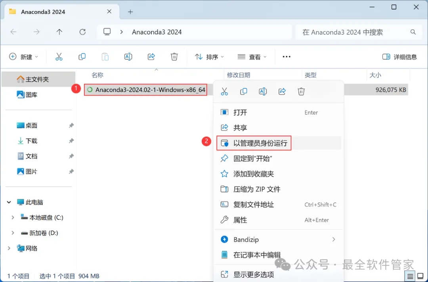The height and width of the screenshot is (282, 428).
Task: Expand the 网络 tree node
Action: [x=9, y=248]
